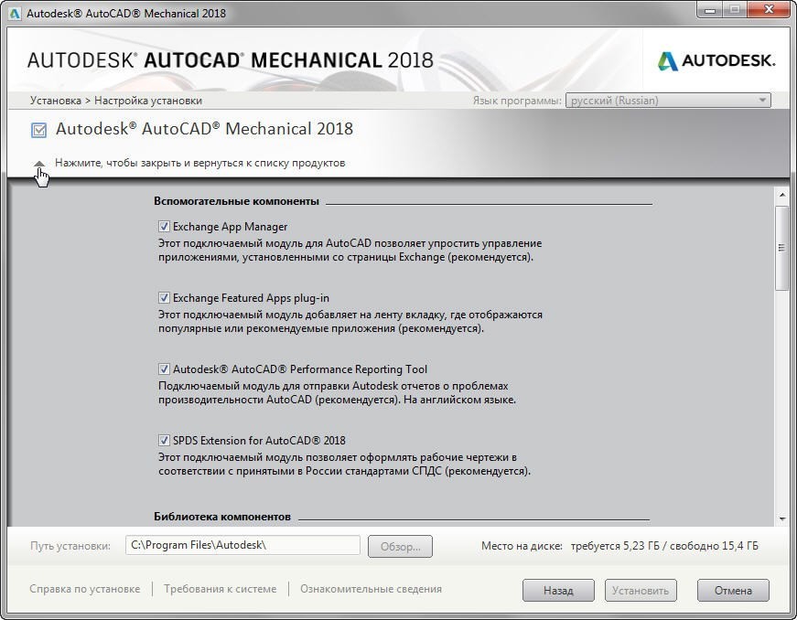
Task: Click the disk space text 'требуется 5,23 ГБ / свободно 15,4 ГБ'
Action: [x=664, y=546]
